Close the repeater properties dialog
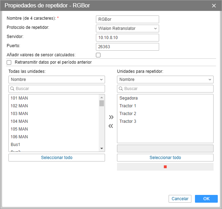Viewport: 222px width, 209px height. click(x=214, y=6)
